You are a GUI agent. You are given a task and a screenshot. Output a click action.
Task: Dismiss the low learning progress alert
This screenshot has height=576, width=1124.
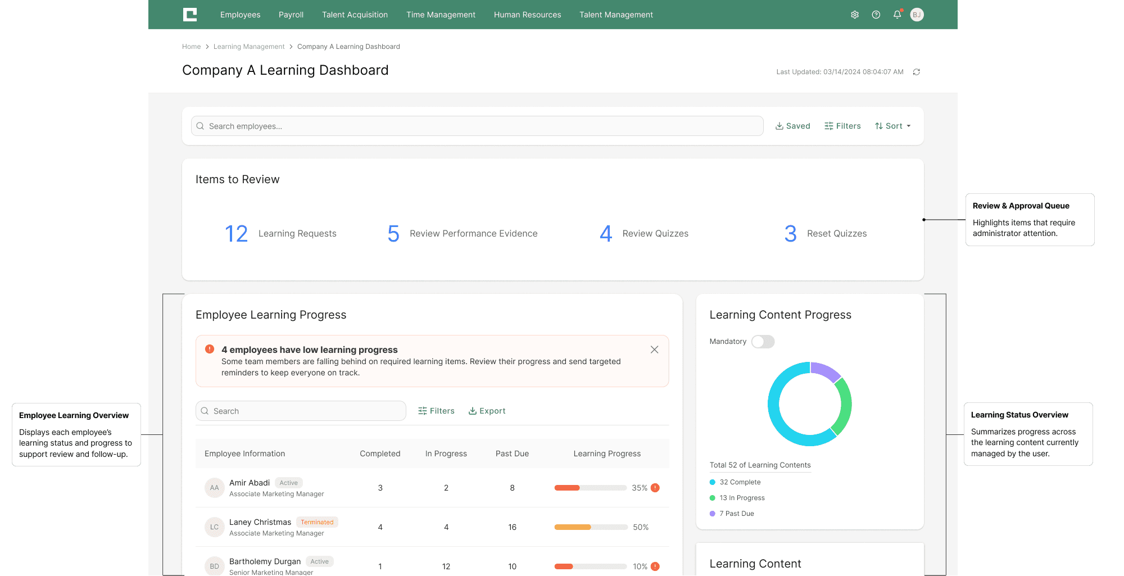[655, 350]
